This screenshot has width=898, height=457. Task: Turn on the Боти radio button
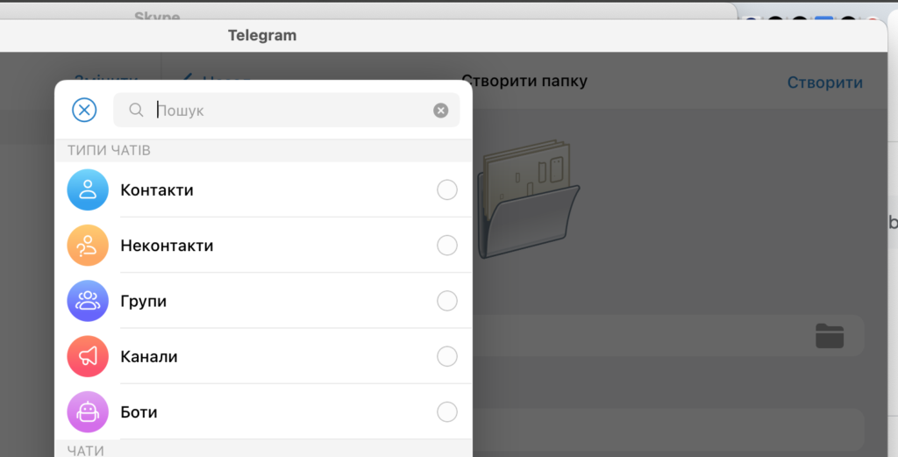[x=447, y=411]
